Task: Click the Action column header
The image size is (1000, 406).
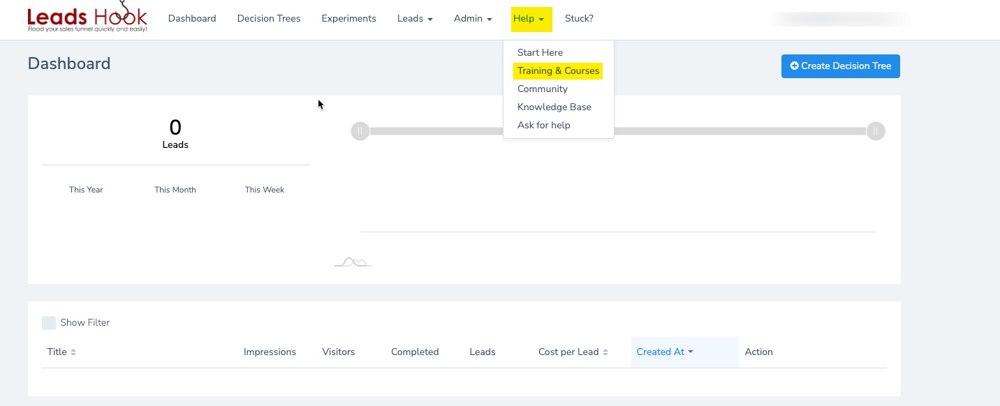Action: point(759,352)
